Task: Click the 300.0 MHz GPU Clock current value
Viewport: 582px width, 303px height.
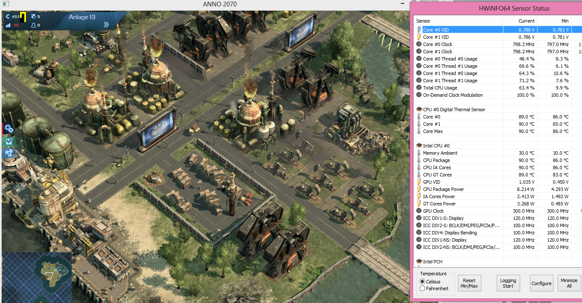Action: coord(524,211)
